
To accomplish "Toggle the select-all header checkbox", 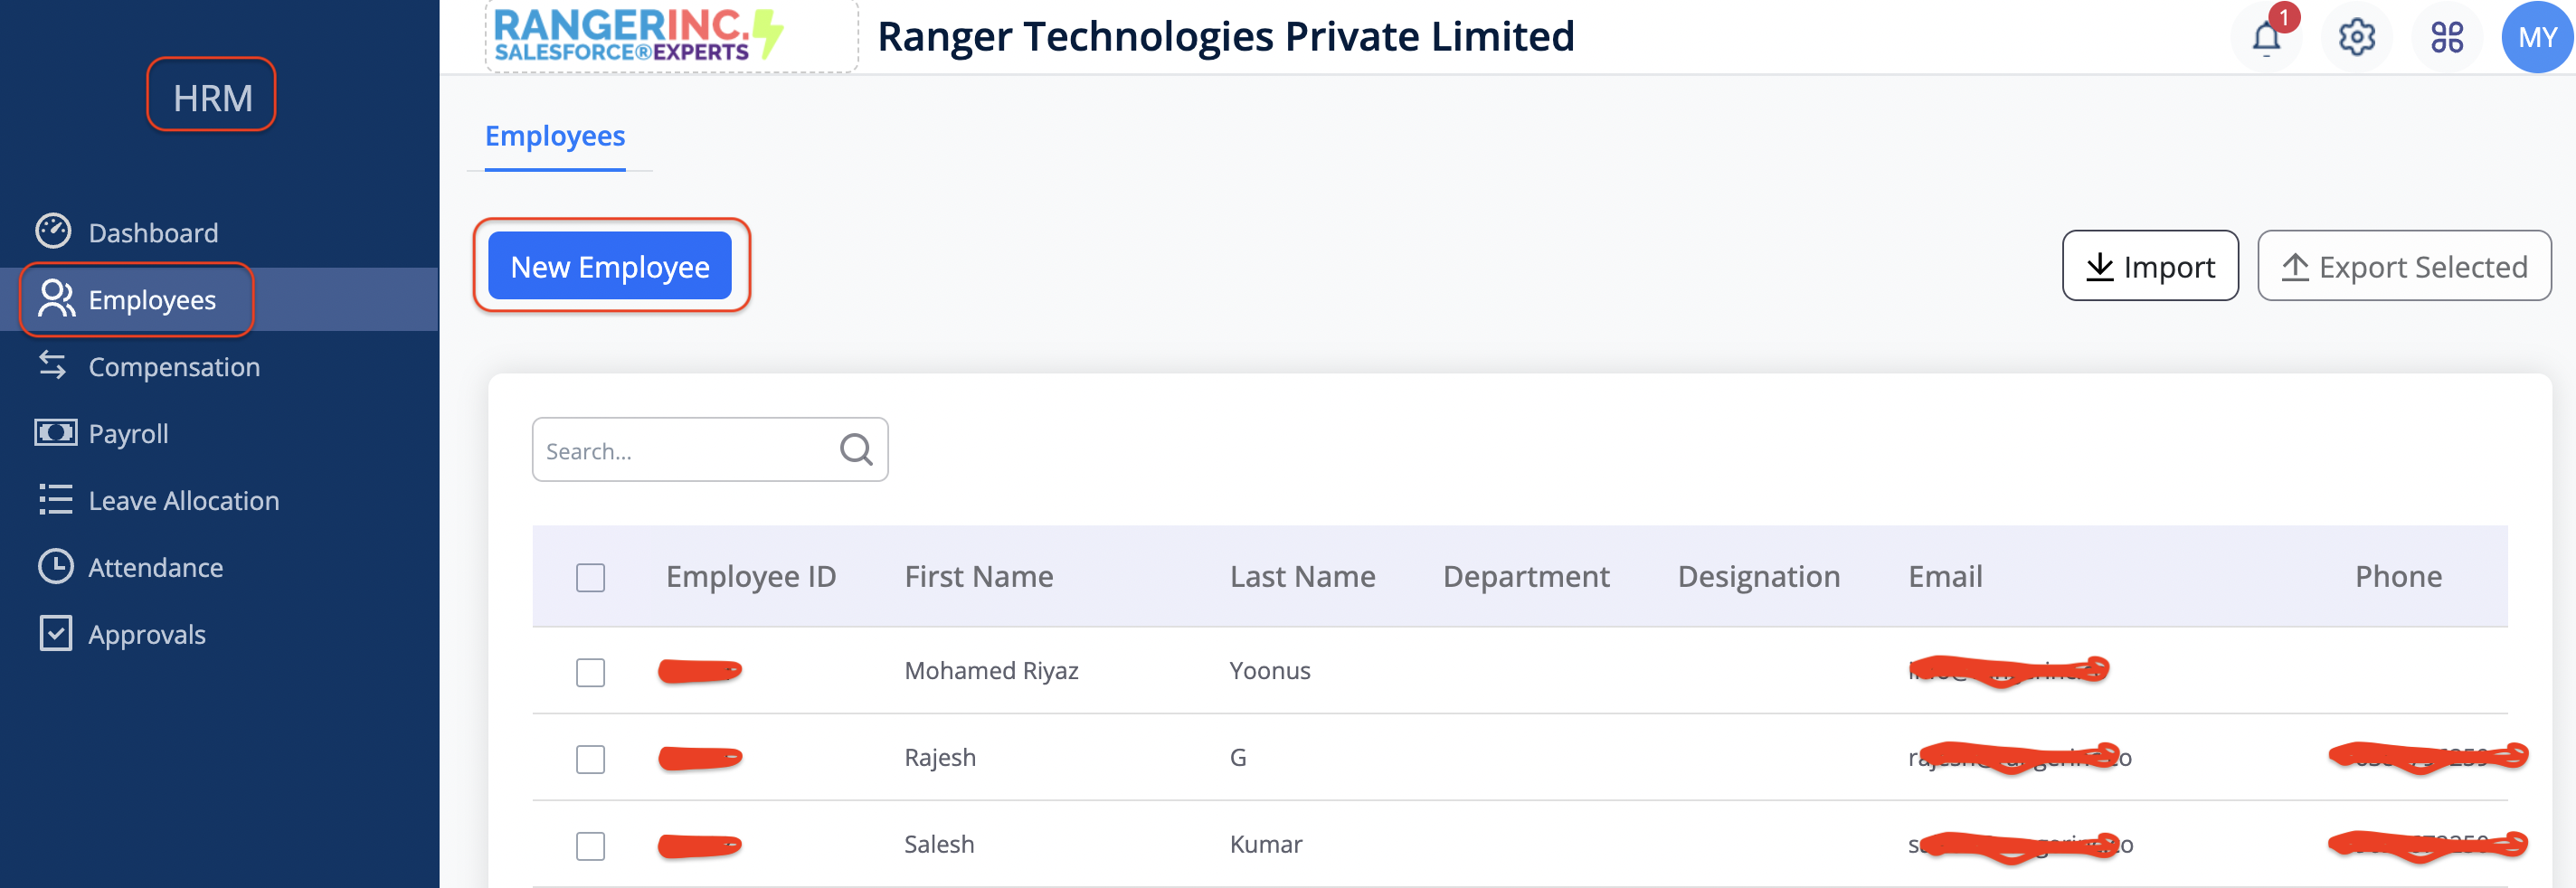I will [x=590, y=577].
